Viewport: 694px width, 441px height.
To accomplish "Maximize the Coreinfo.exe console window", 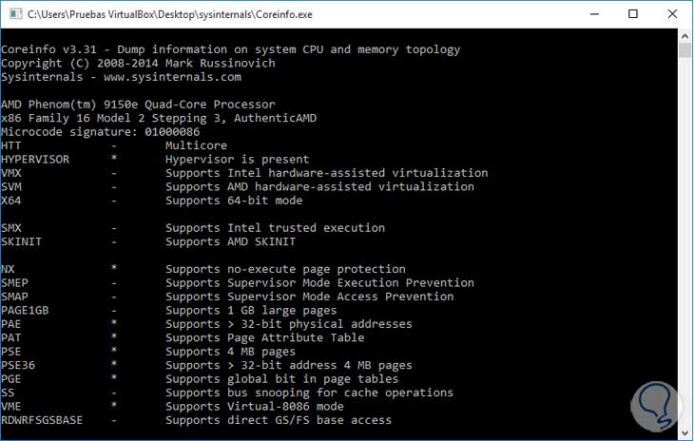I will coord(632,15).
